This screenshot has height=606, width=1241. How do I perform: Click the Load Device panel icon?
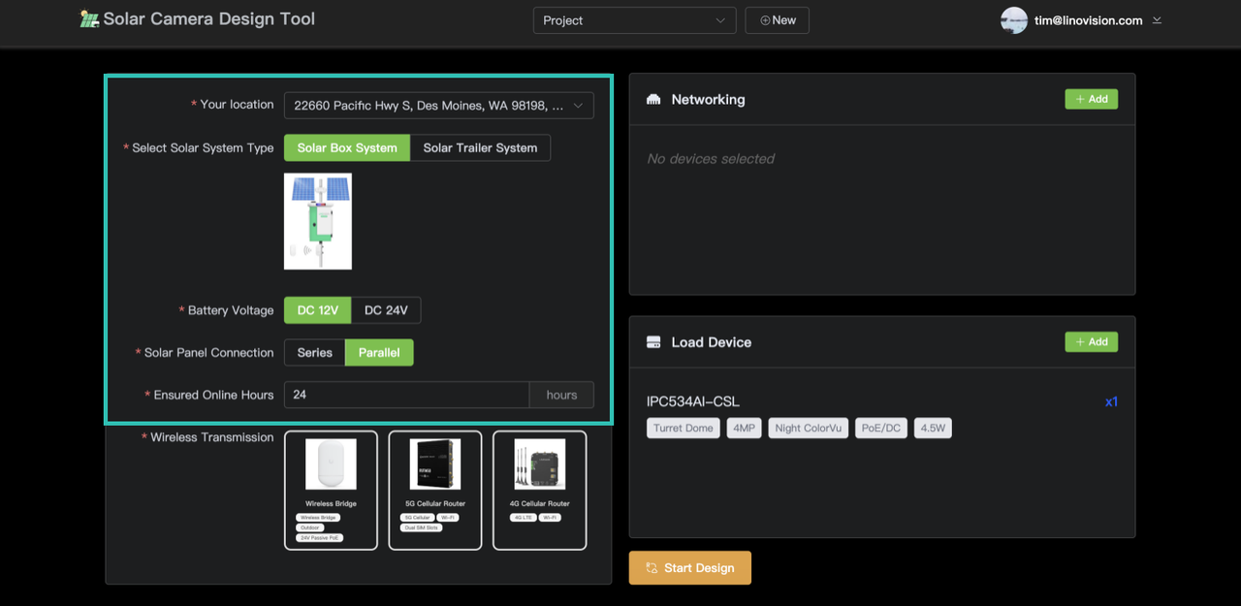coord(653,342)
